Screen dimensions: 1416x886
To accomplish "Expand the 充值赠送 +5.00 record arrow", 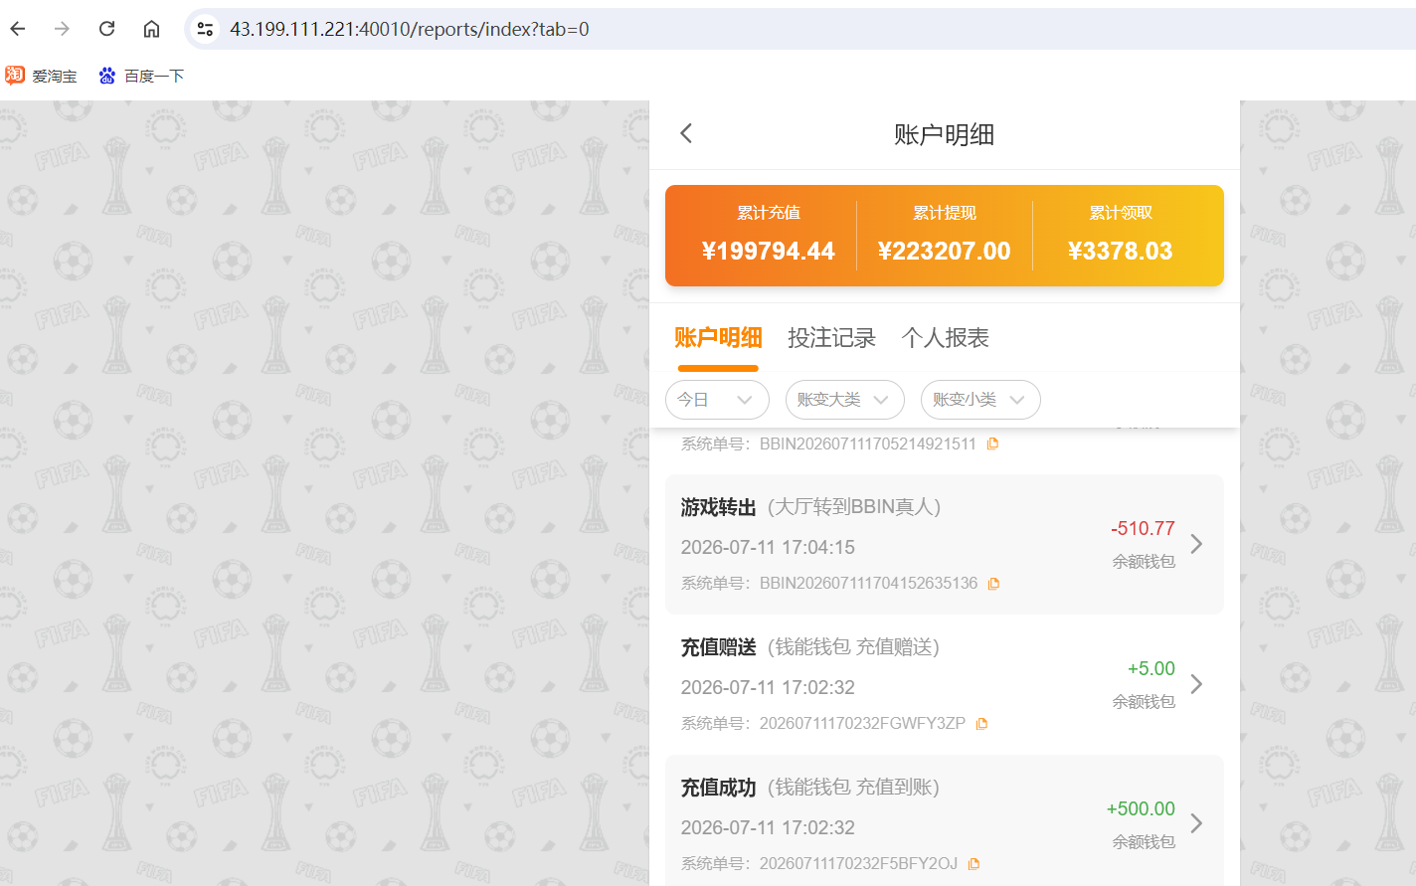I will tap(1196, 684).
